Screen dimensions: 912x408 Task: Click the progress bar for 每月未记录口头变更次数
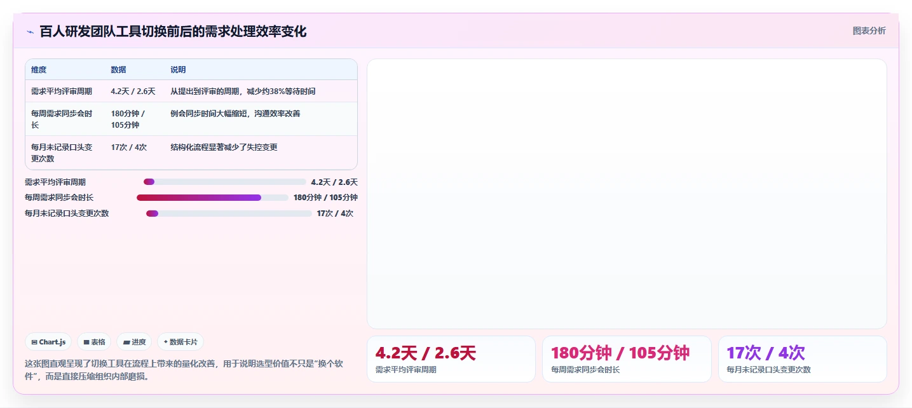point(229,214)
